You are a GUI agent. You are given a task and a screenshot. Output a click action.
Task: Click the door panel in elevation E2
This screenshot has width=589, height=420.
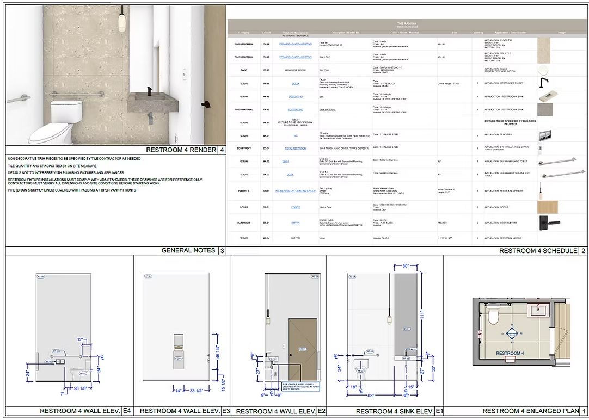[303, 350]
